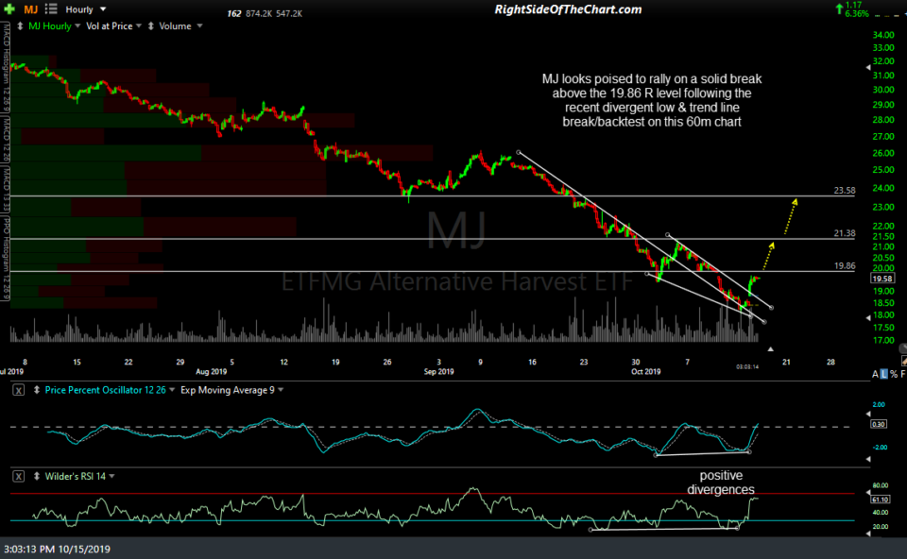Click reorder arrows next to Volume
The image size is (907, 559).
[152, 26]
